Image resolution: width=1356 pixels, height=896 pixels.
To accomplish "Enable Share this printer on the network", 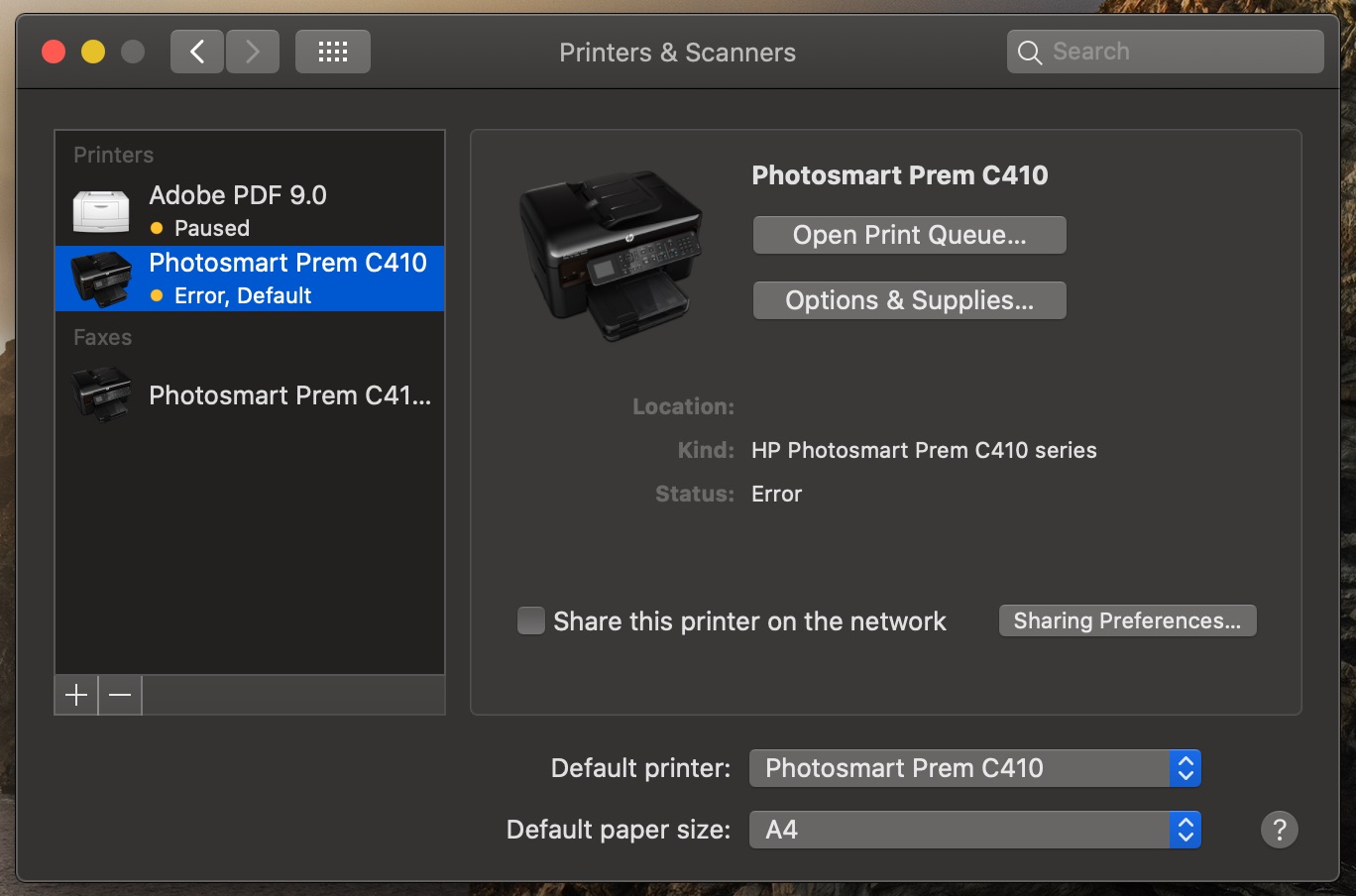I will pyautogui.click(x=531, y=620).
